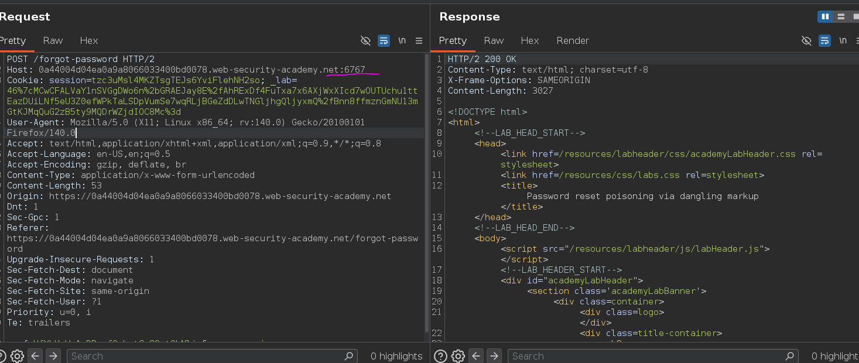Click the 'User-Agent:' header name
The width and height of the screenshot is (859, 363).
tap(36, 122)
